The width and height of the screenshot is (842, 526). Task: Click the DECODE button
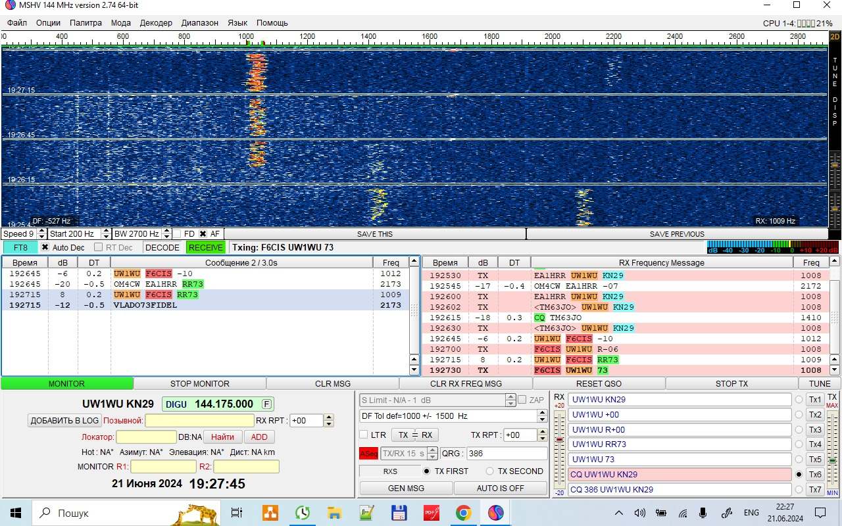click(162, 247)
